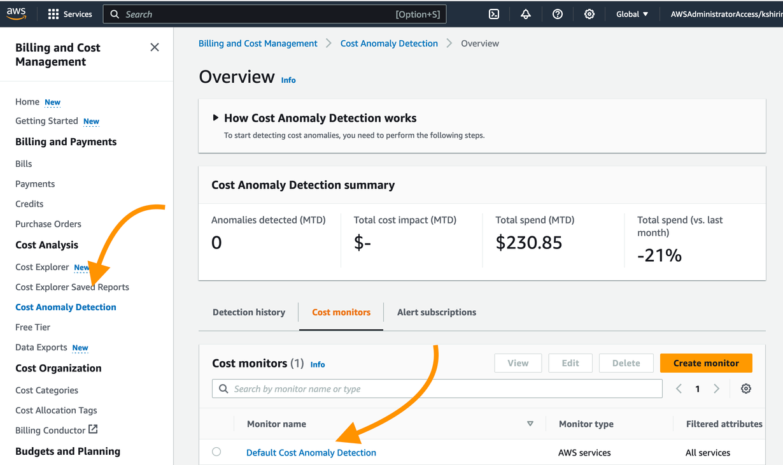Open CloudShell terminal icon
The width and height of the screenshot is (783, 465).
pos(494,14)
